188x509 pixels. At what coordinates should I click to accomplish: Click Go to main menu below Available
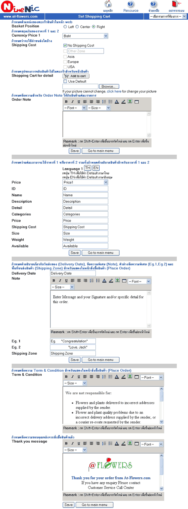(100, 252)
